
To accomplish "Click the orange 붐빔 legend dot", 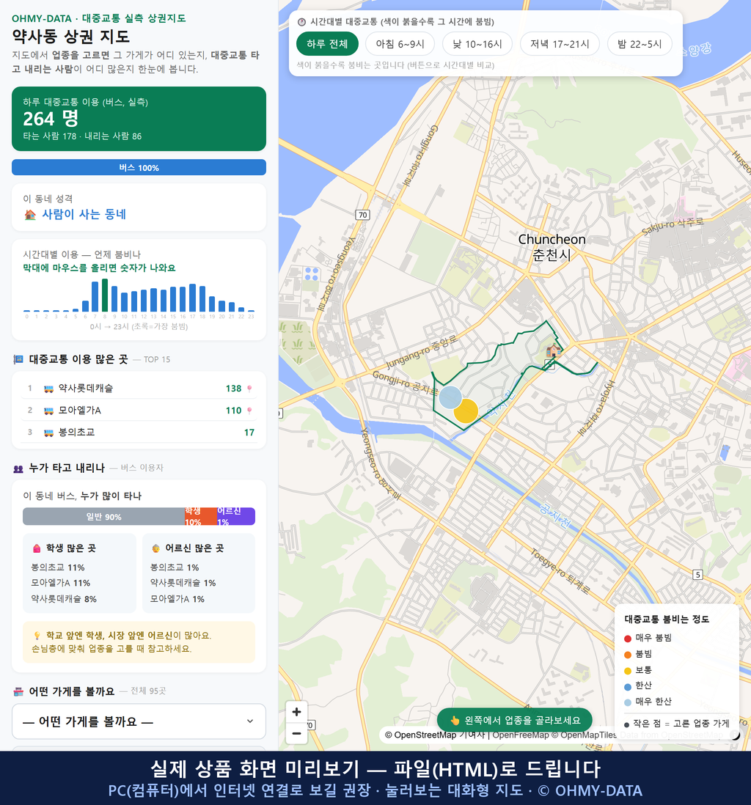I will (627, 655).
